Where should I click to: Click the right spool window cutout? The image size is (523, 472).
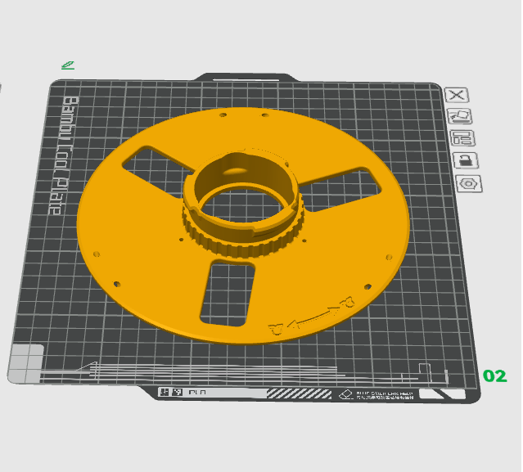[340, 189]
